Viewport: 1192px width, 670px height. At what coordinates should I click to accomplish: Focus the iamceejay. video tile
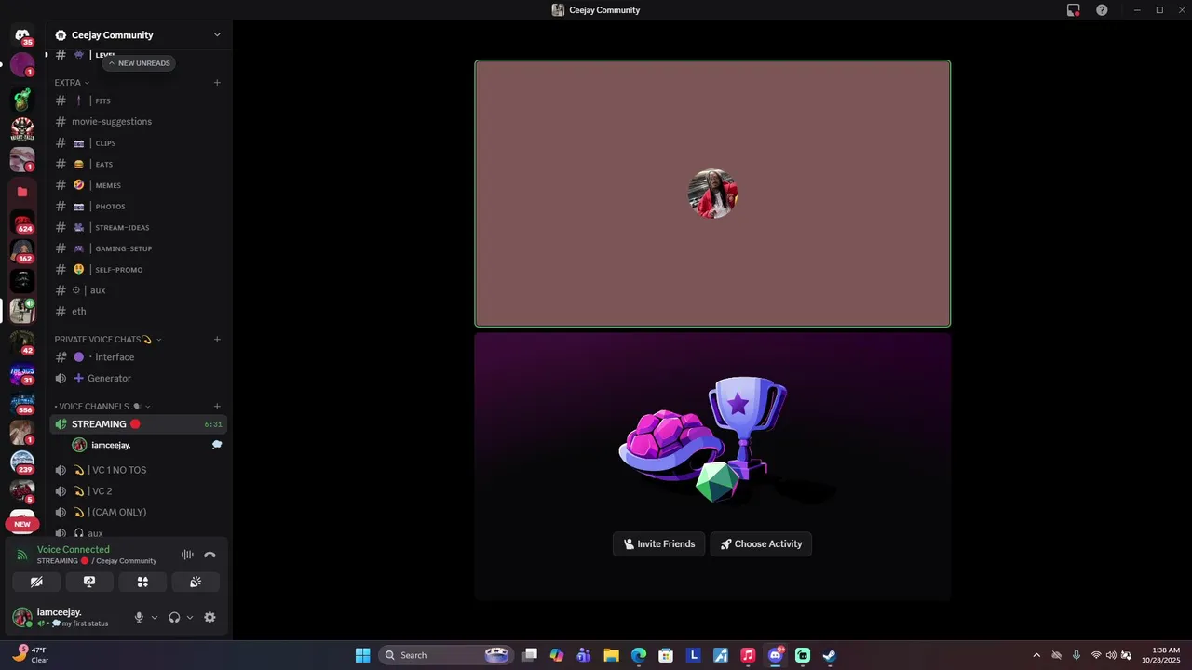pyautogui.click(x=712, y=194)
